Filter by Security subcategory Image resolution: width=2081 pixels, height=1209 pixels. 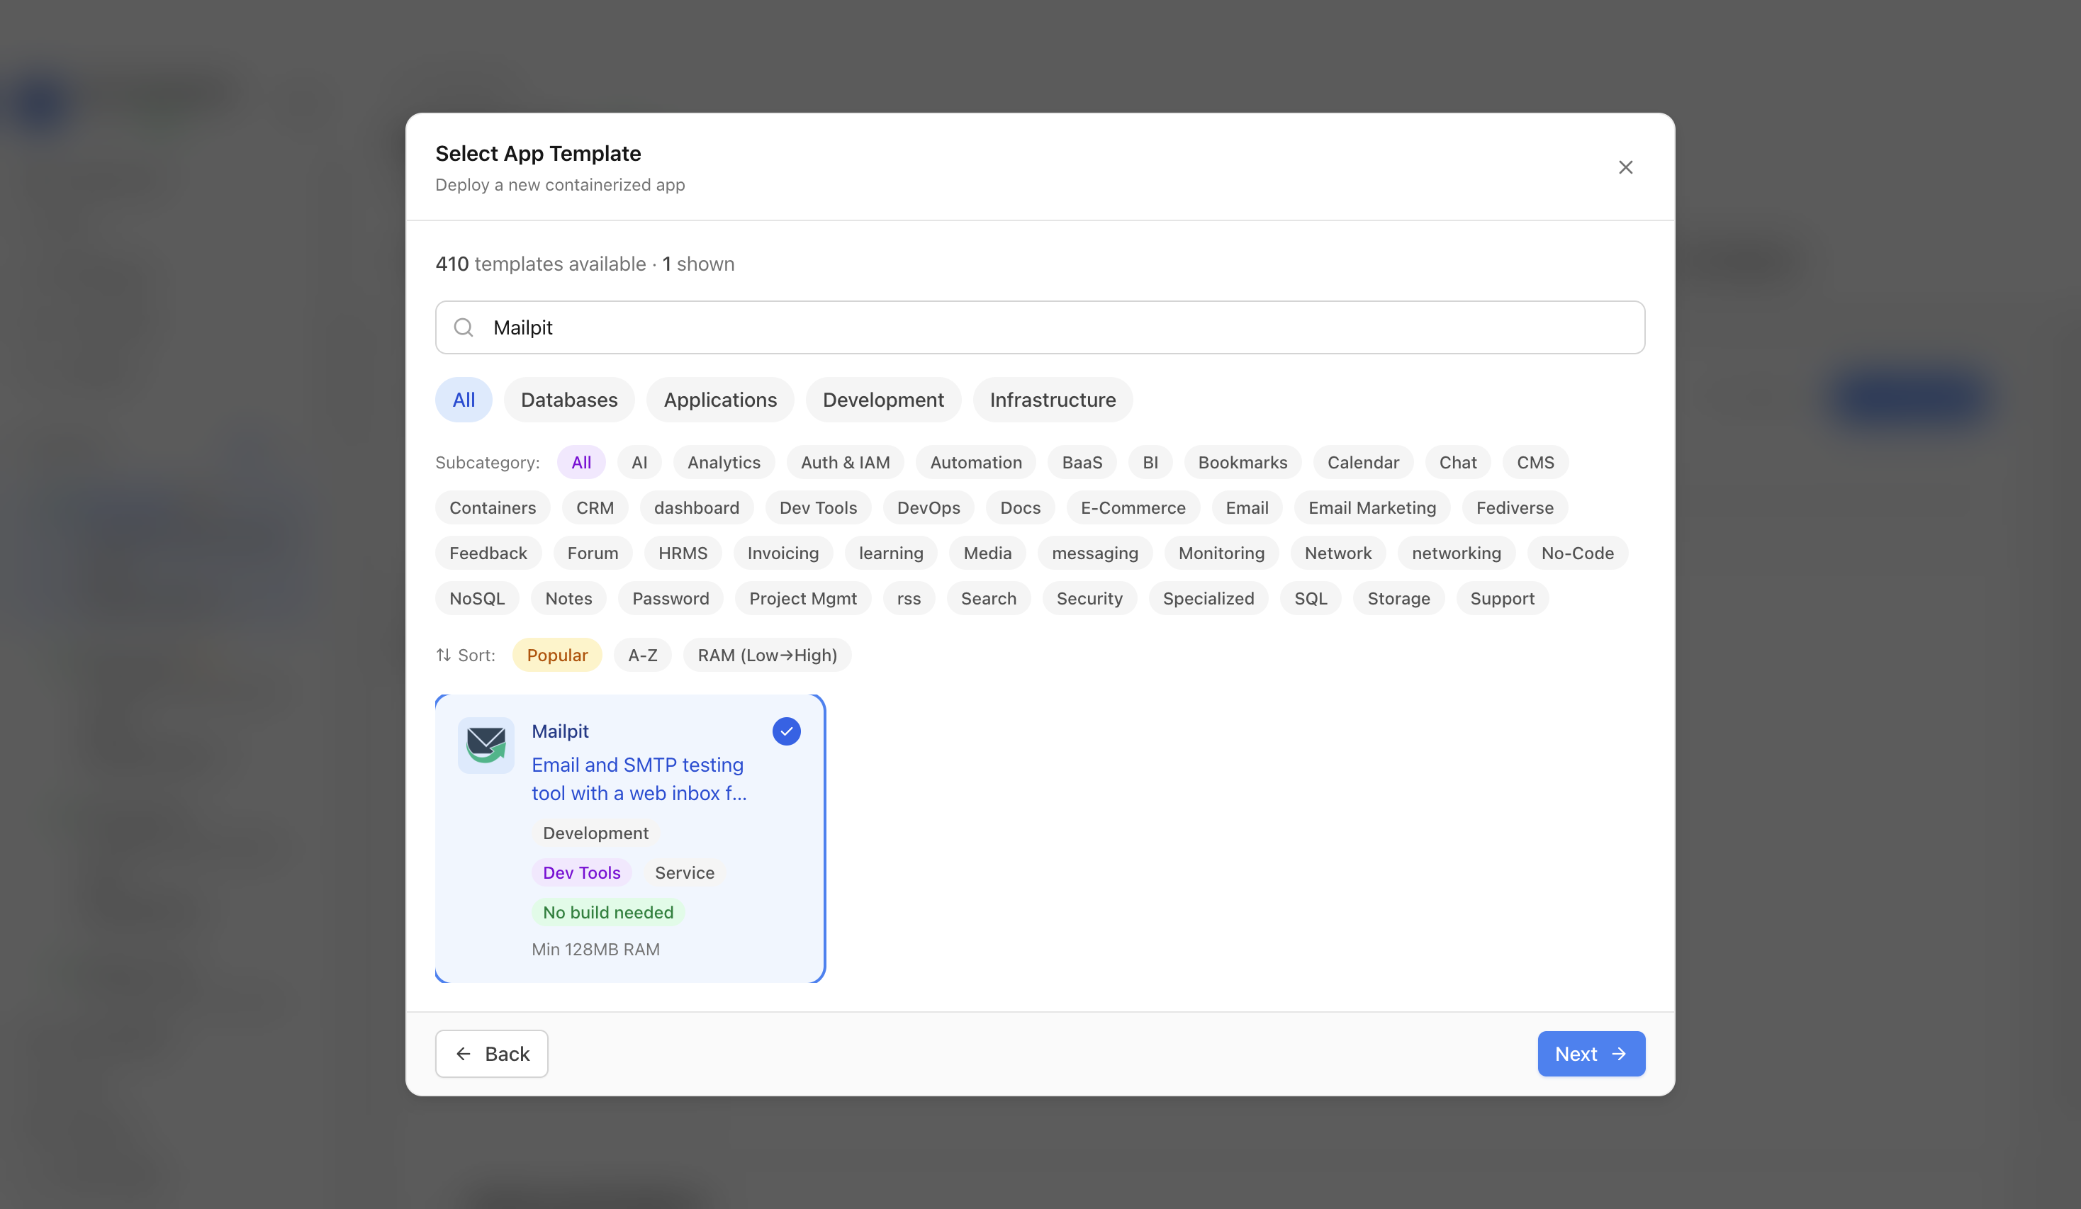pyautogui.click(x=1089, y=599)
